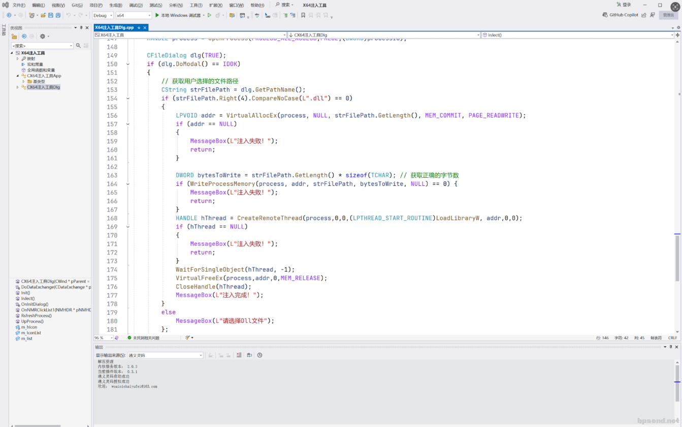The image size is (682, 427).
Task: Select RsfreshProcess() in the members list
Action: [37, 315]
